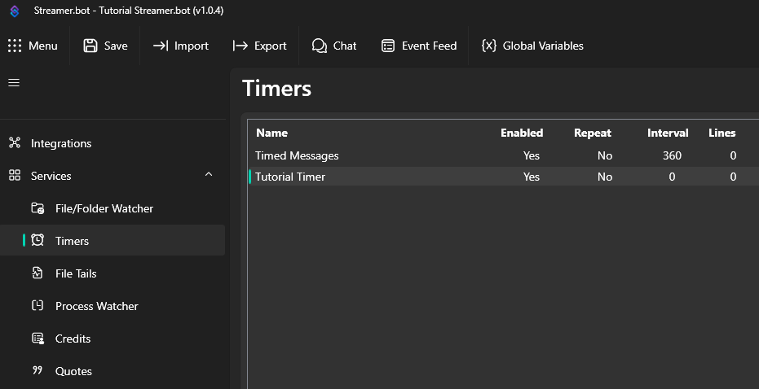Click Repeat No for Tutorial Timer

tap(605, 177)
